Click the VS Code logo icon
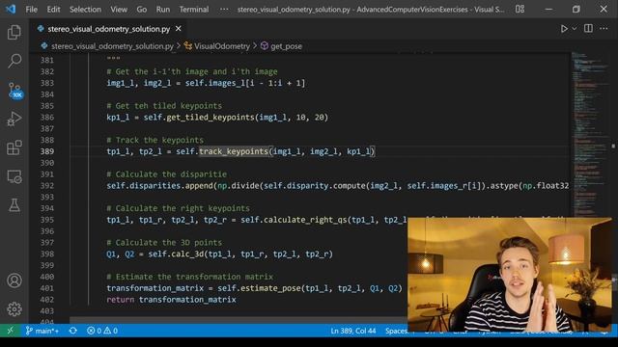Screen dimensions: 618x347 11,9
